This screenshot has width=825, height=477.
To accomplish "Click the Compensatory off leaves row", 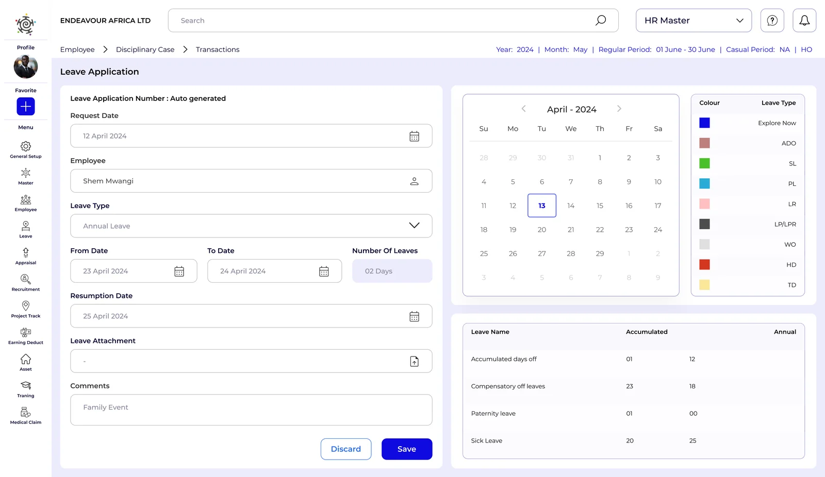I will (634, 386).
